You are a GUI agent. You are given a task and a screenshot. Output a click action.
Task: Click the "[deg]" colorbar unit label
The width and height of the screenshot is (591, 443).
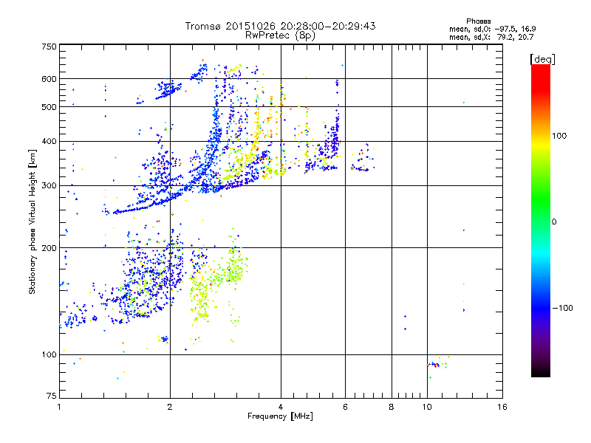point(542,59)
